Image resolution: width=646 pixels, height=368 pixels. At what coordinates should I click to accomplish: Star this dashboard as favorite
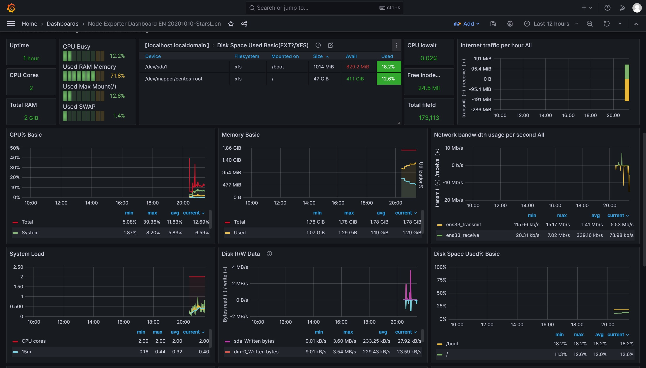point(231,24)
